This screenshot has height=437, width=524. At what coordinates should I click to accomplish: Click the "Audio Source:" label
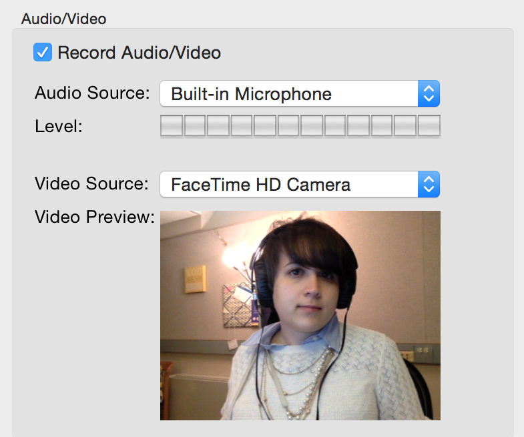pos(92,93)
